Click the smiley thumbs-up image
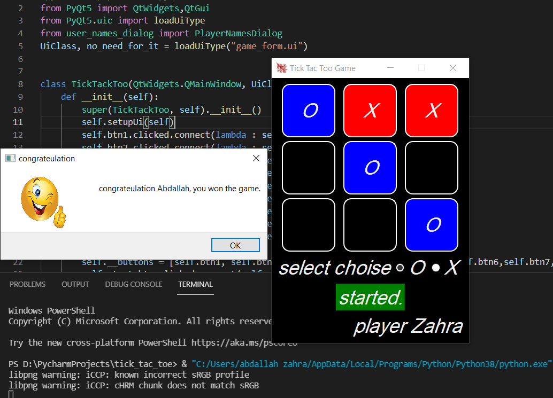 [39, 198]
